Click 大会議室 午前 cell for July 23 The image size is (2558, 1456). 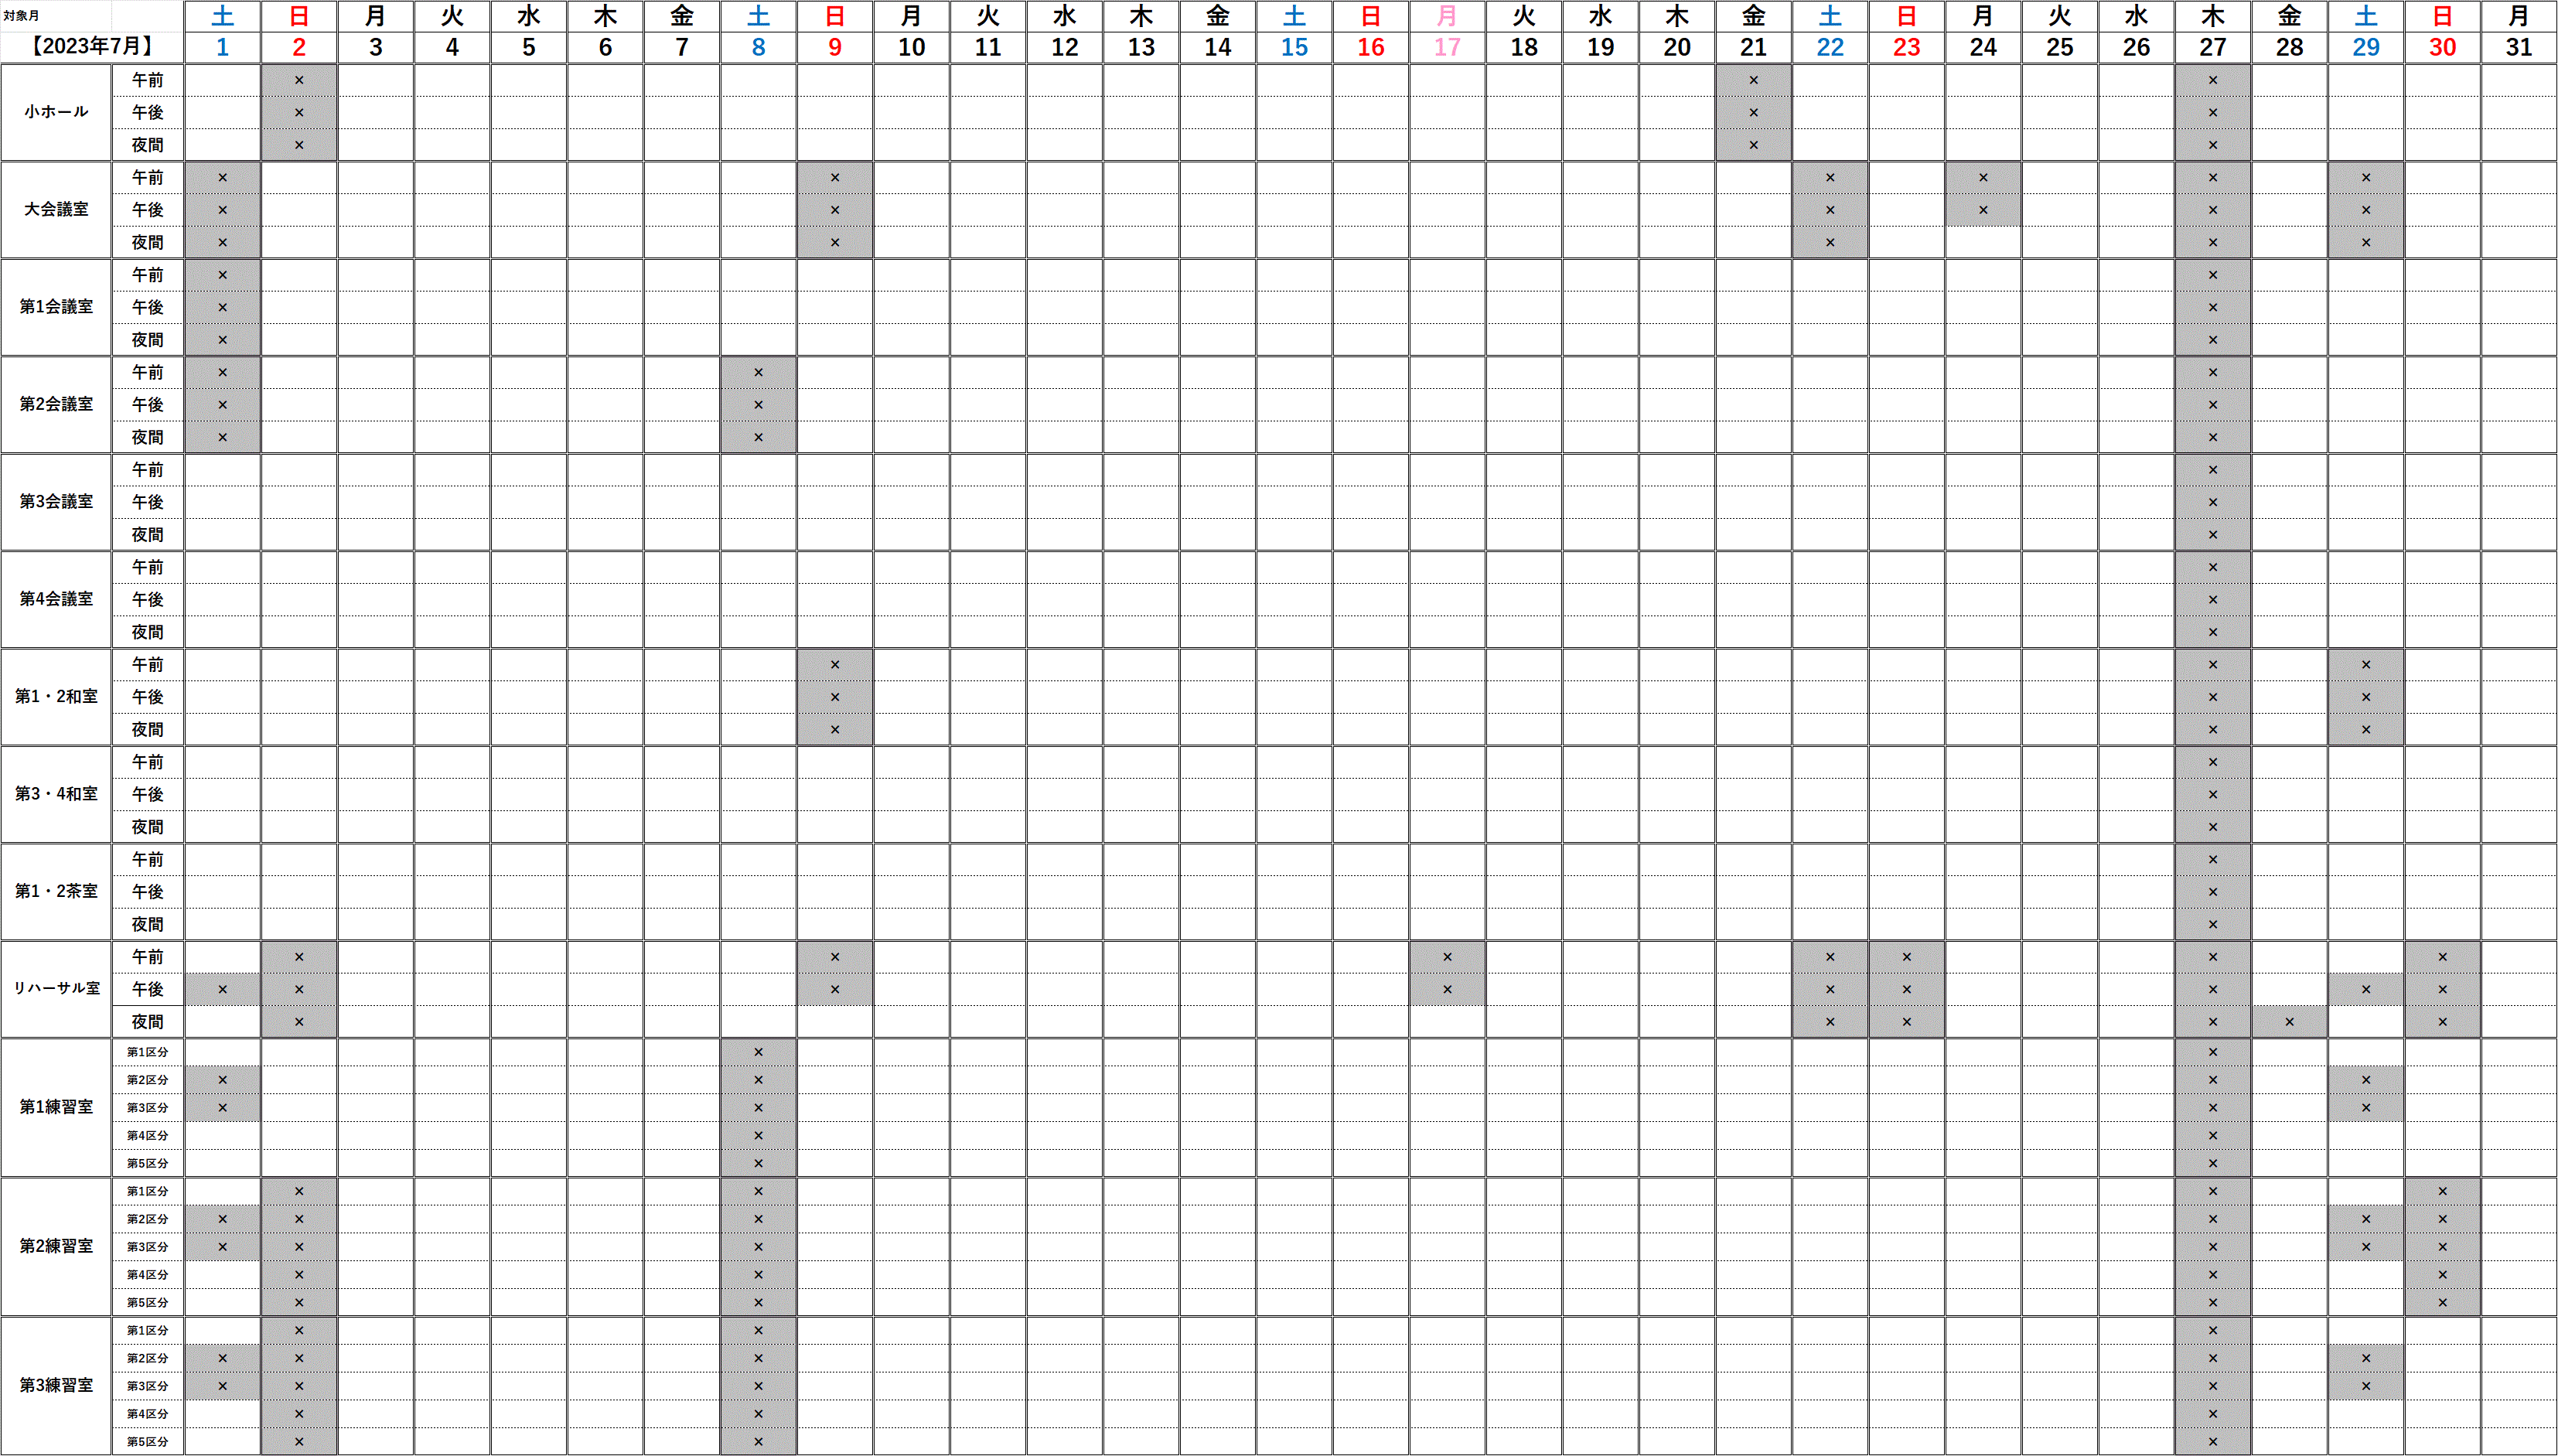click(x=1903, y=177)
